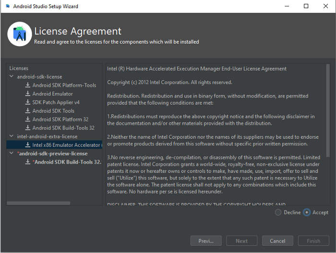Click download icon beside Android SDK Platform-Tools
Viewport: 336px width, 253px height.
click(28, 85)
